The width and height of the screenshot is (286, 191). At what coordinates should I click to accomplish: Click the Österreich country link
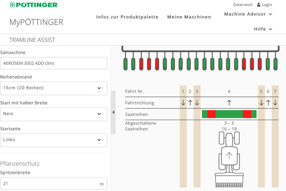point(243,5)
